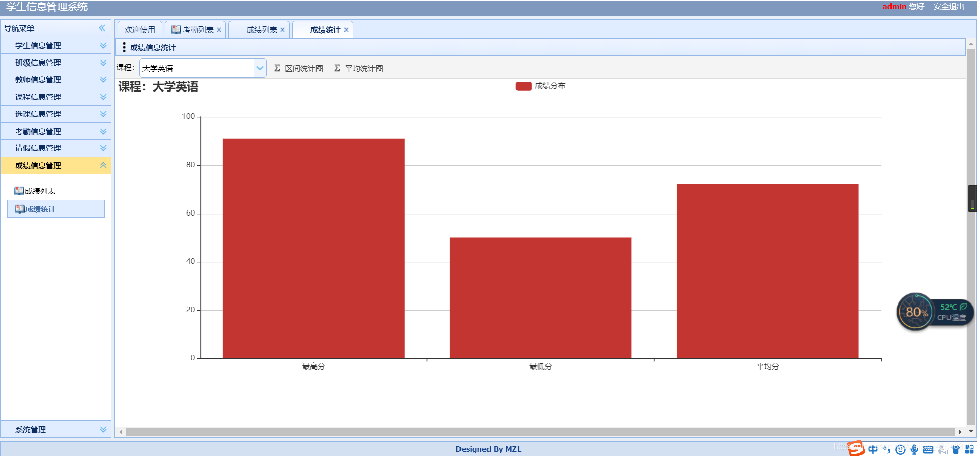
Task: Open the 课程 dropdown arrow
Action: click(260, 68)
